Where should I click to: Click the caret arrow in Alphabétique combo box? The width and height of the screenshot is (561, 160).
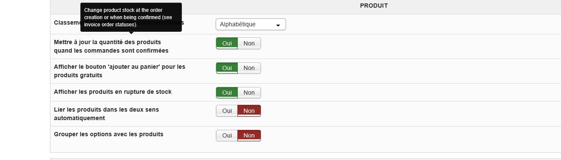tap(278, 25)
